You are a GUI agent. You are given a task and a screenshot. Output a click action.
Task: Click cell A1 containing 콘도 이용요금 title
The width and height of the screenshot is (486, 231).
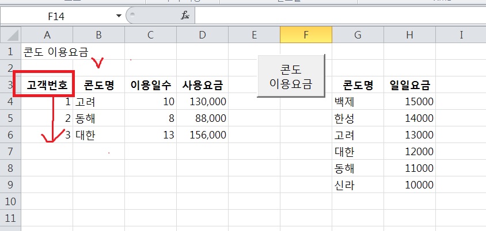click(47, 52)
